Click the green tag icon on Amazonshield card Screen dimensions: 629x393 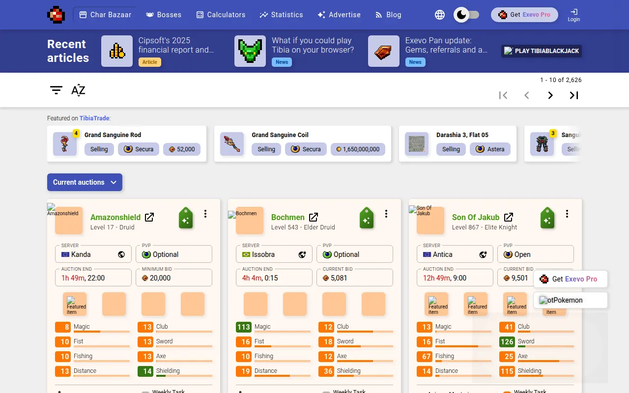click(x=186, y=218)
